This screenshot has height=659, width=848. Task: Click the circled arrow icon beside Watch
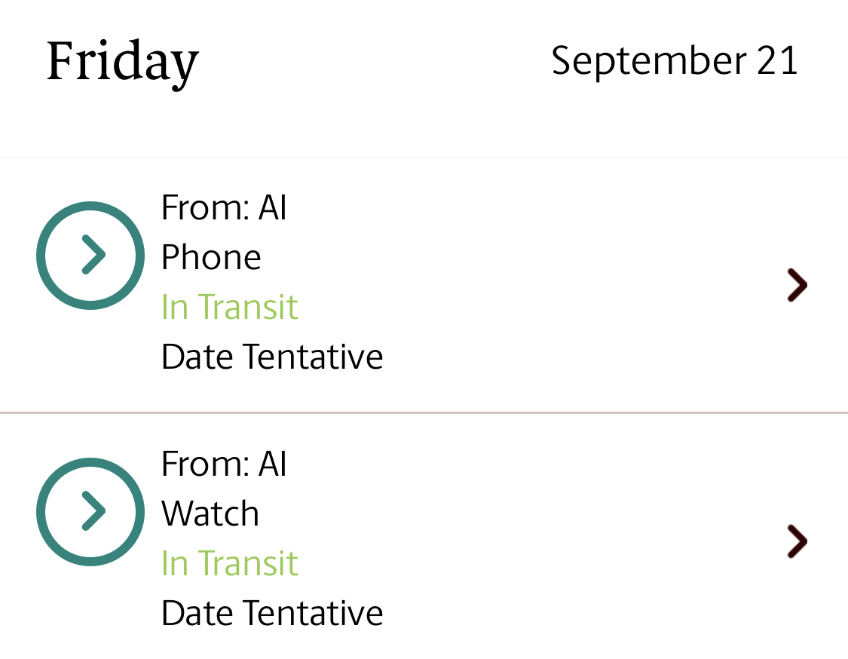tap(90, 511)
